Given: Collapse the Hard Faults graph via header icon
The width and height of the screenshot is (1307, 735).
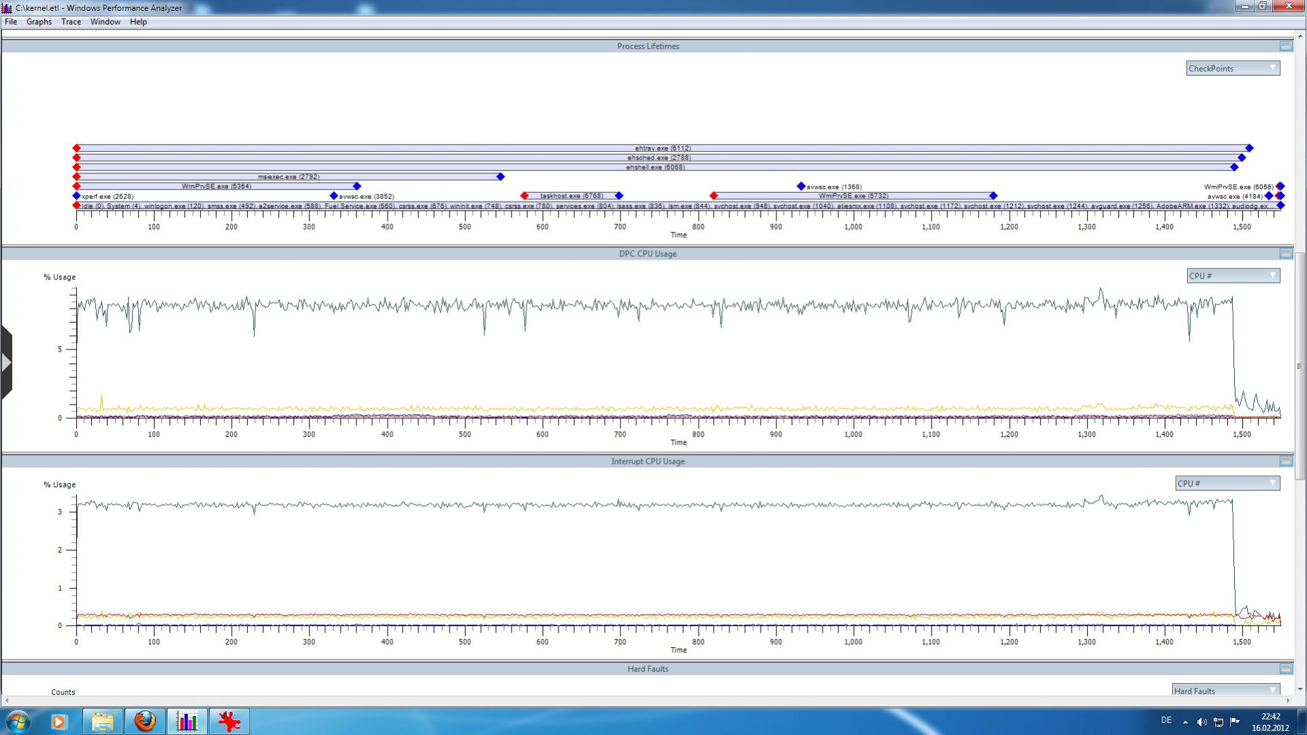Looking at the screenshot, I should pyautogui.click(x=1286, y=669).
